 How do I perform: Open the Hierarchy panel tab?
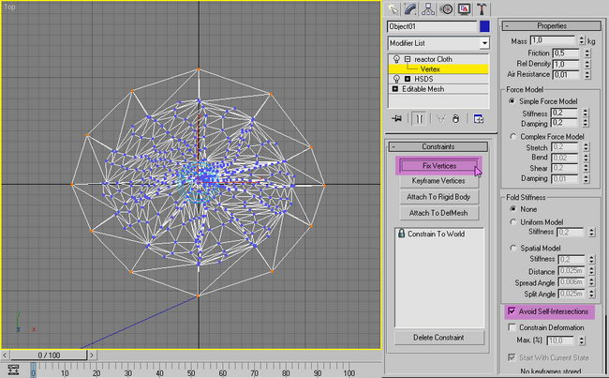pyautogui.click(x=428, y=9)
